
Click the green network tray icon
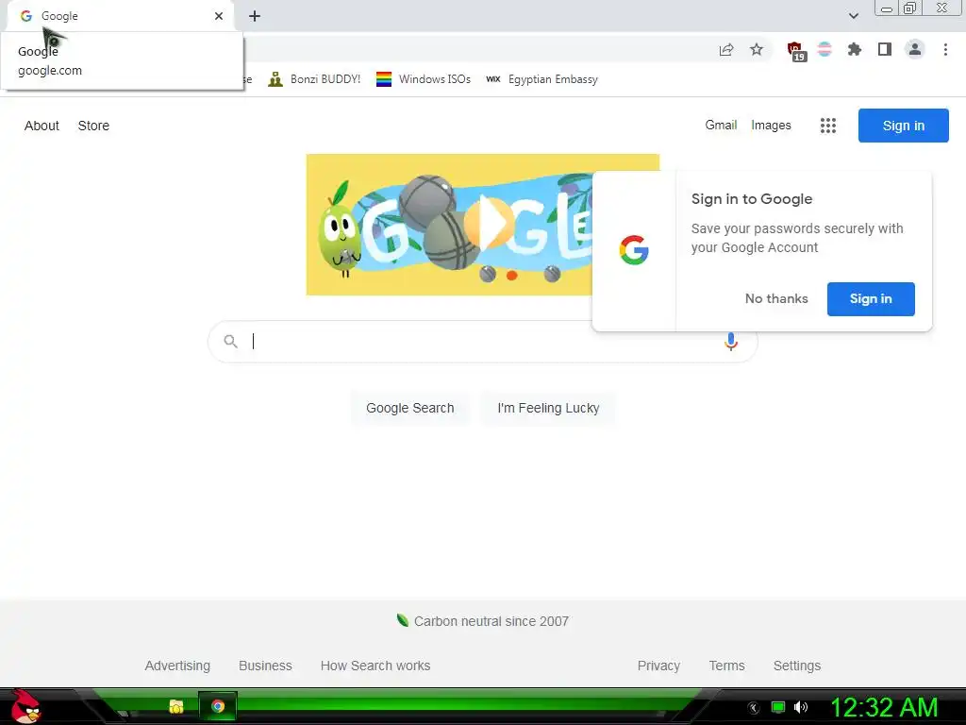tap(778, 707)
